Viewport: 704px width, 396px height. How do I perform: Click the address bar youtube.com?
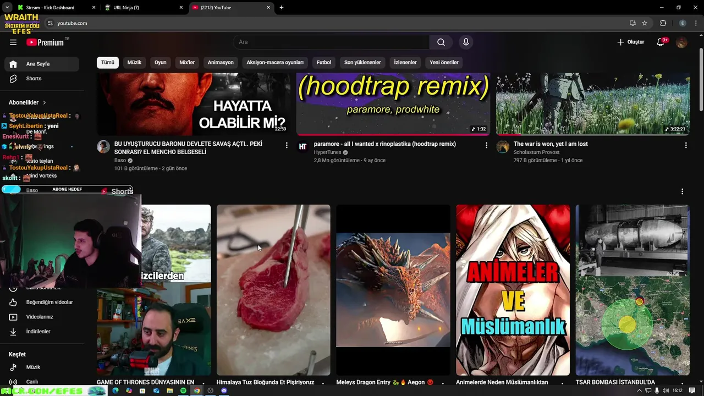pyautogui.click(x=72, y=23)
